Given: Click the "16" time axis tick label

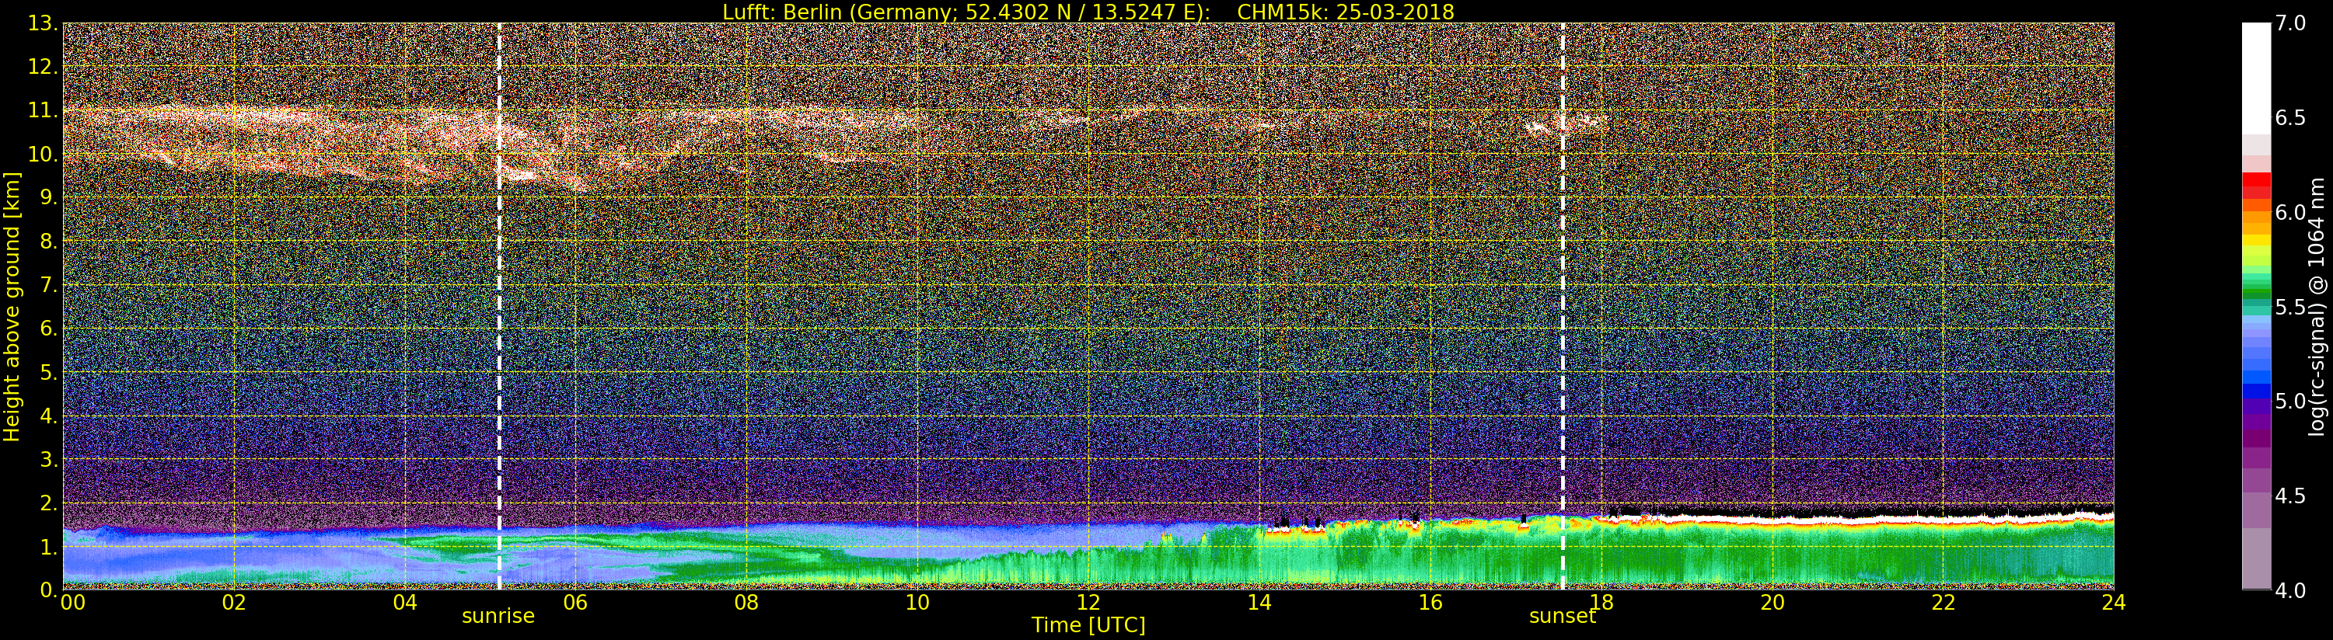Looking at the screenshot, I should coord(1430,603).
